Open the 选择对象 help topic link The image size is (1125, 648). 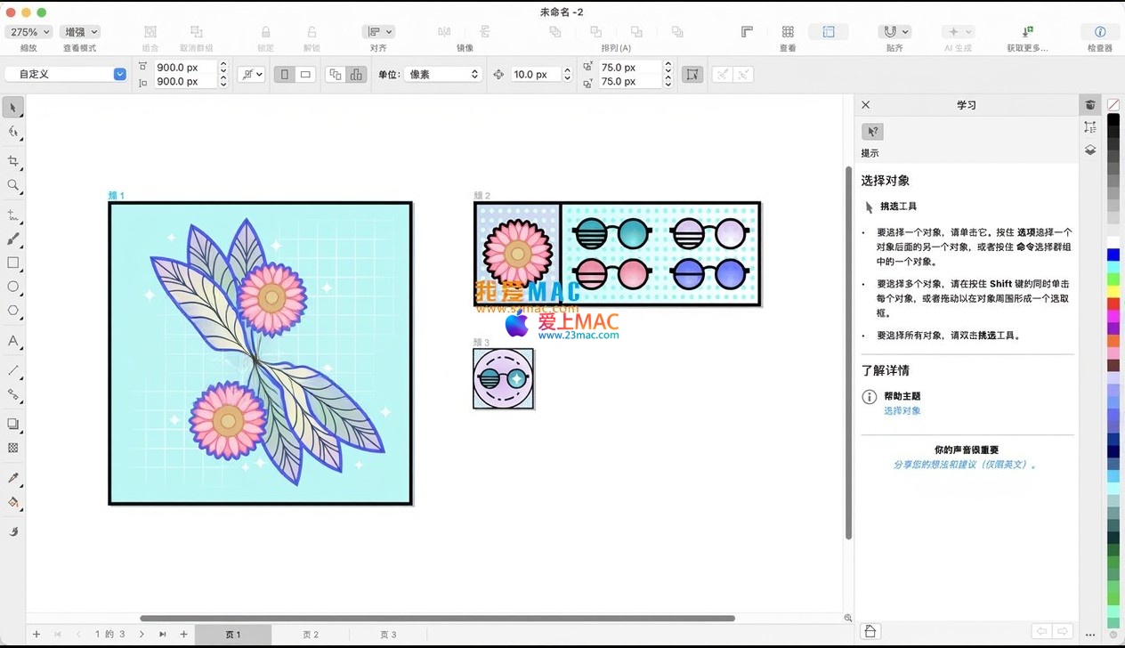(902, 411)
